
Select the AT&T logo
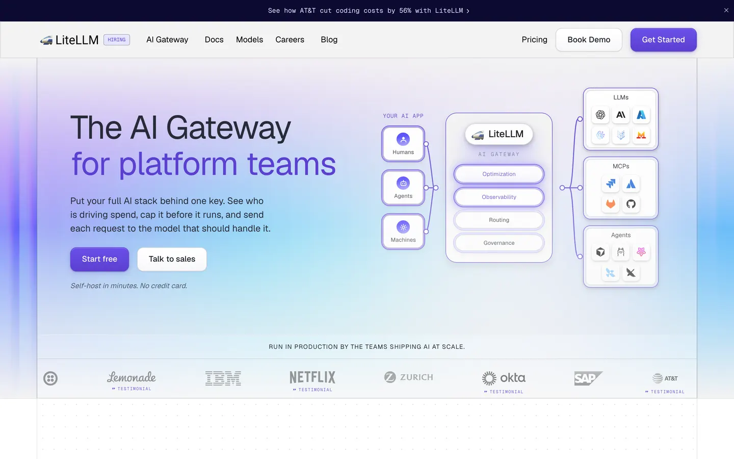pos(665,378)
